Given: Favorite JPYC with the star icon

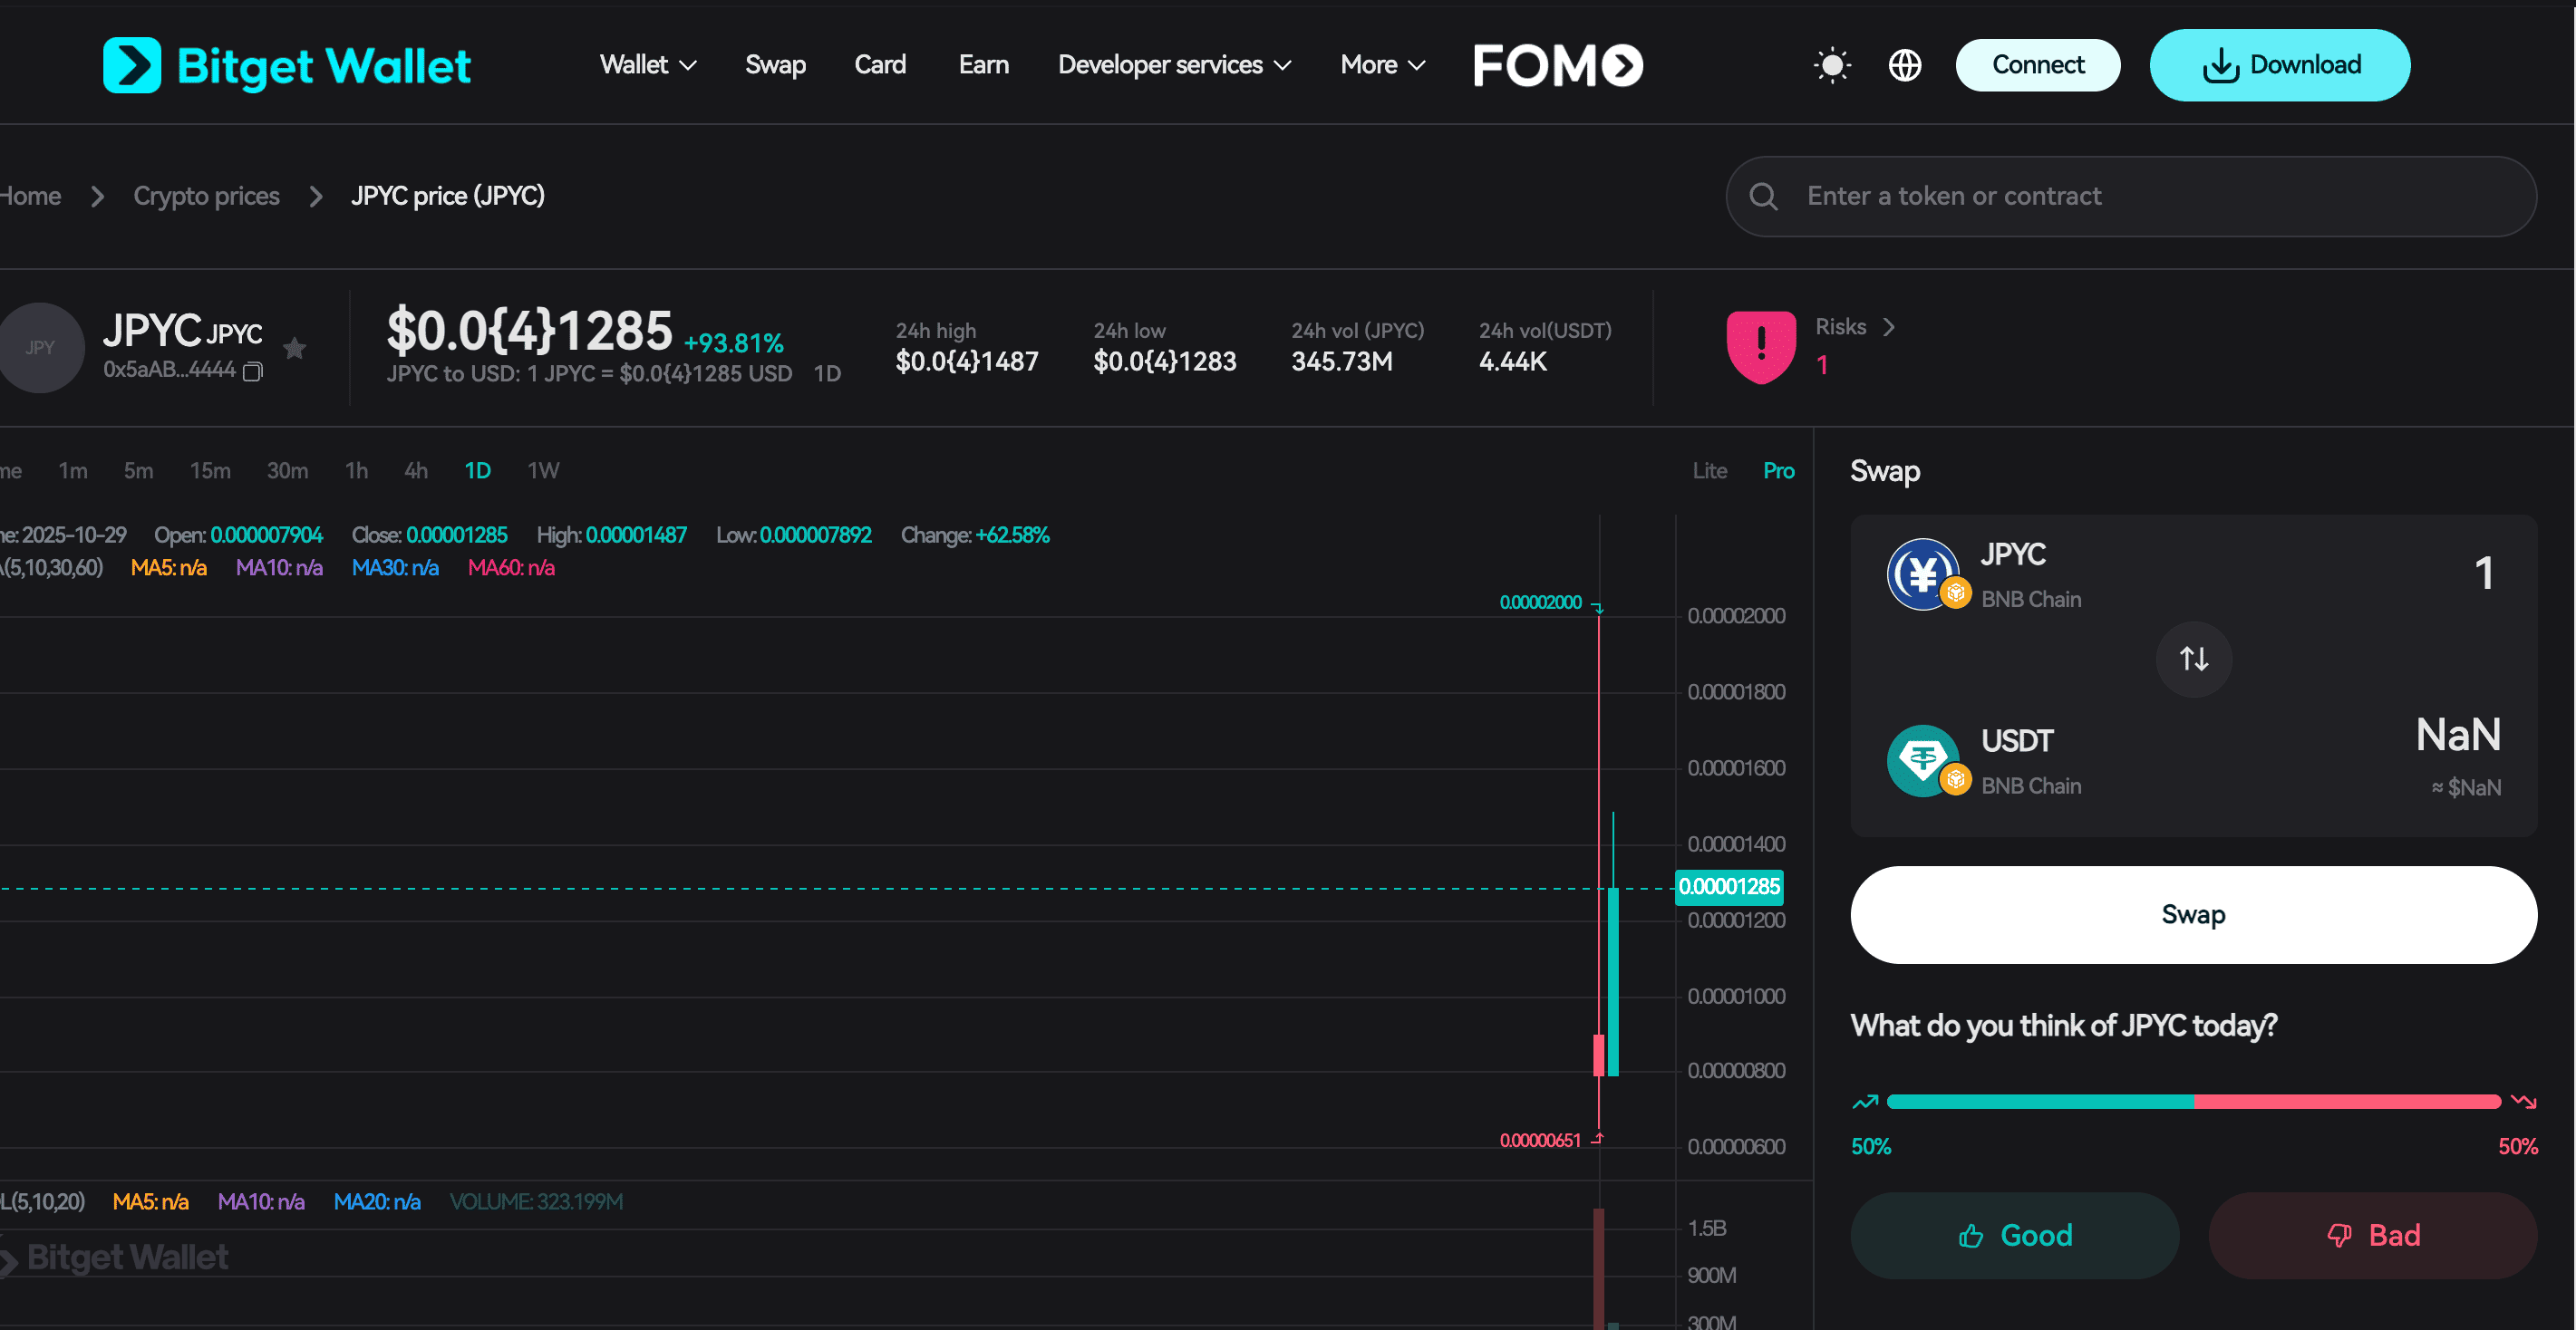Looking at the screenshot, I should pos(294,348).
